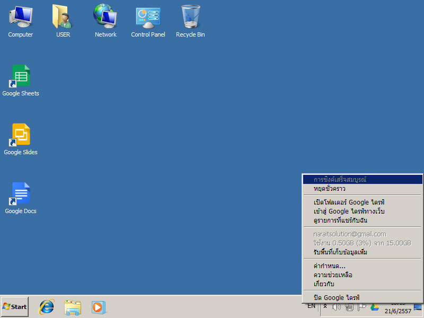
Task: Choose เข้าสู่ Google ไดรฟ์ทางเว็บ menu item
Action: (363, 211)
